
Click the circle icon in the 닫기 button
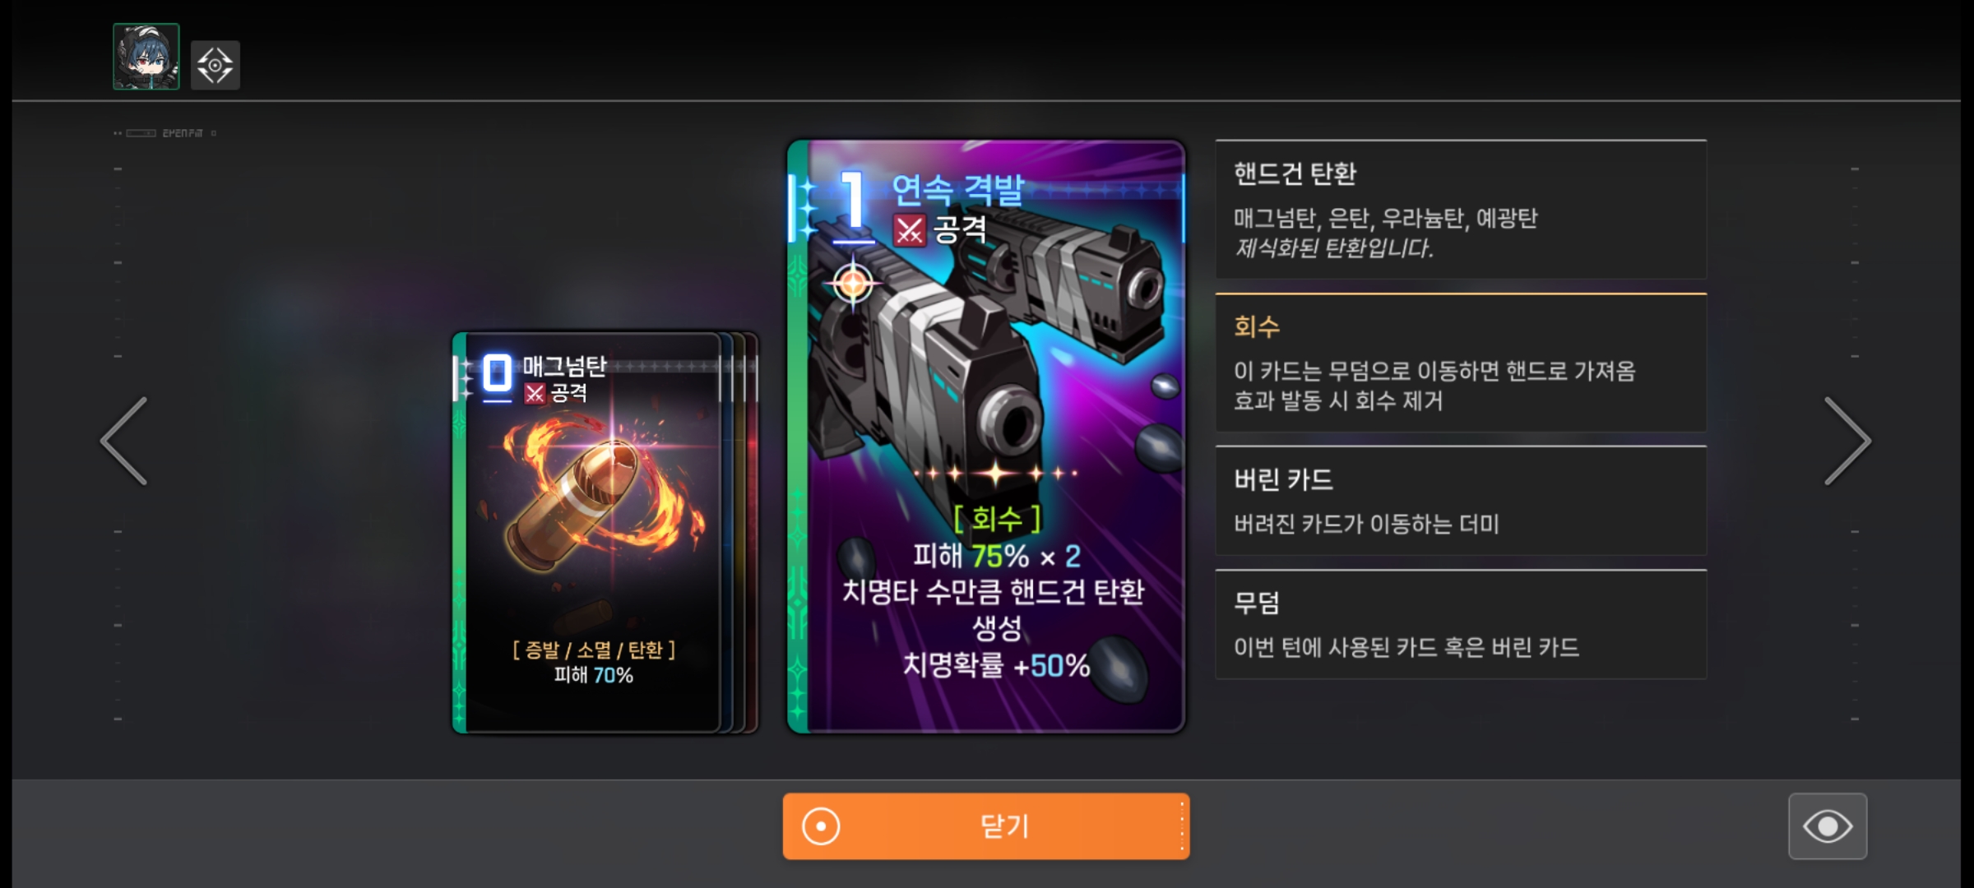click(x=821, y=826)
